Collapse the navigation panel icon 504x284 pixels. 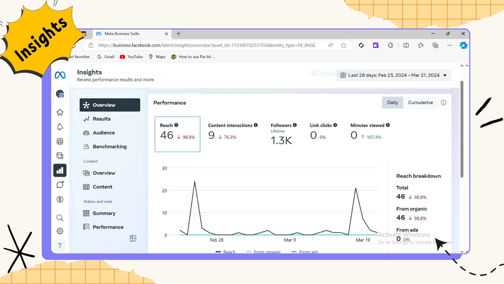coord(133,238)
